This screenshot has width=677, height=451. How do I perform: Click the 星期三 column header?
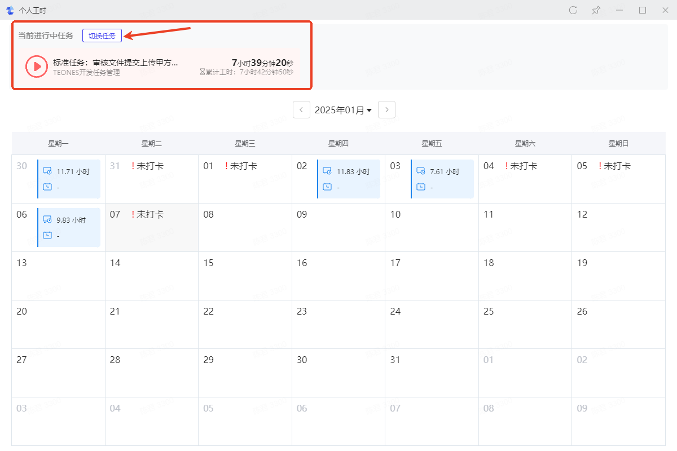[x=245, y=144]
